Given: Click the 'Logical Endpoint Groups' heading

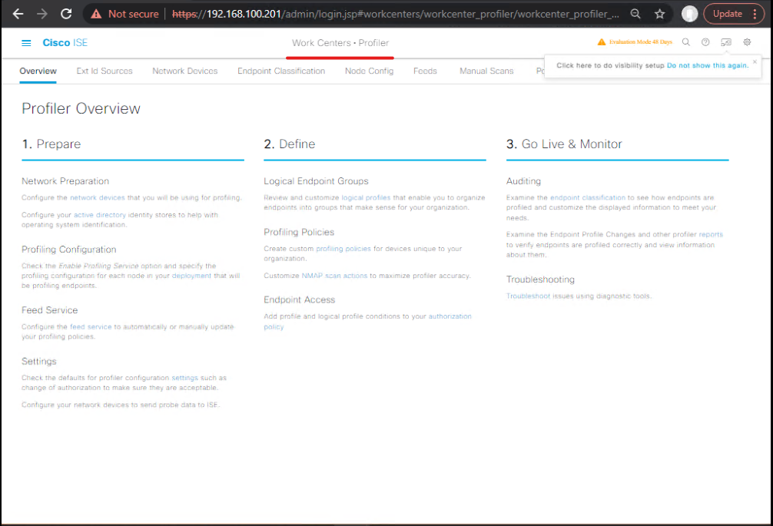Looking at the screenshot, I should click(316, 181).
